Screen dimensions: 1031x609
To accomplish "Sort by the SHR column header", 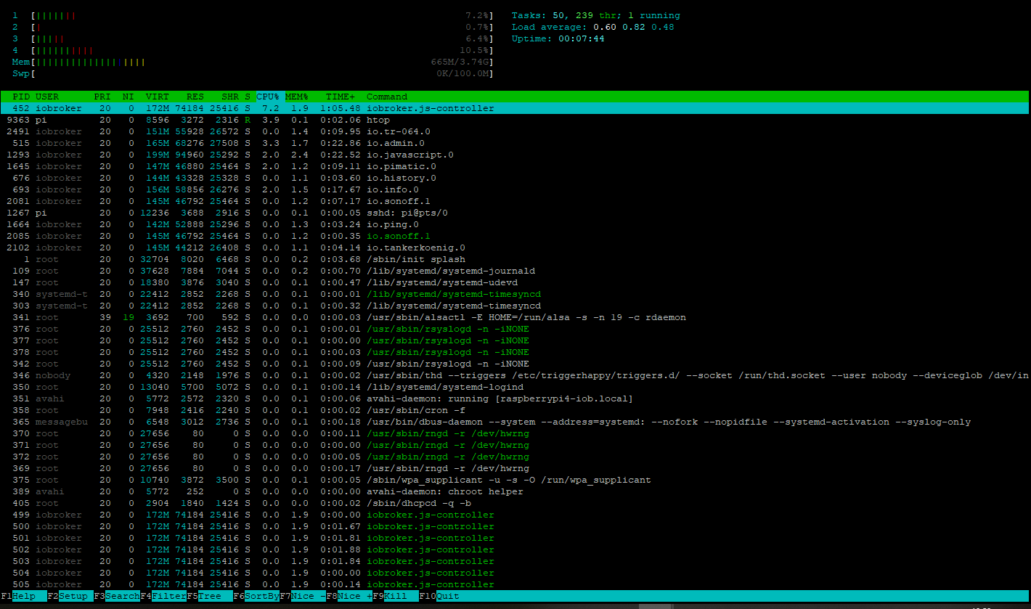I will coord(230,97).
